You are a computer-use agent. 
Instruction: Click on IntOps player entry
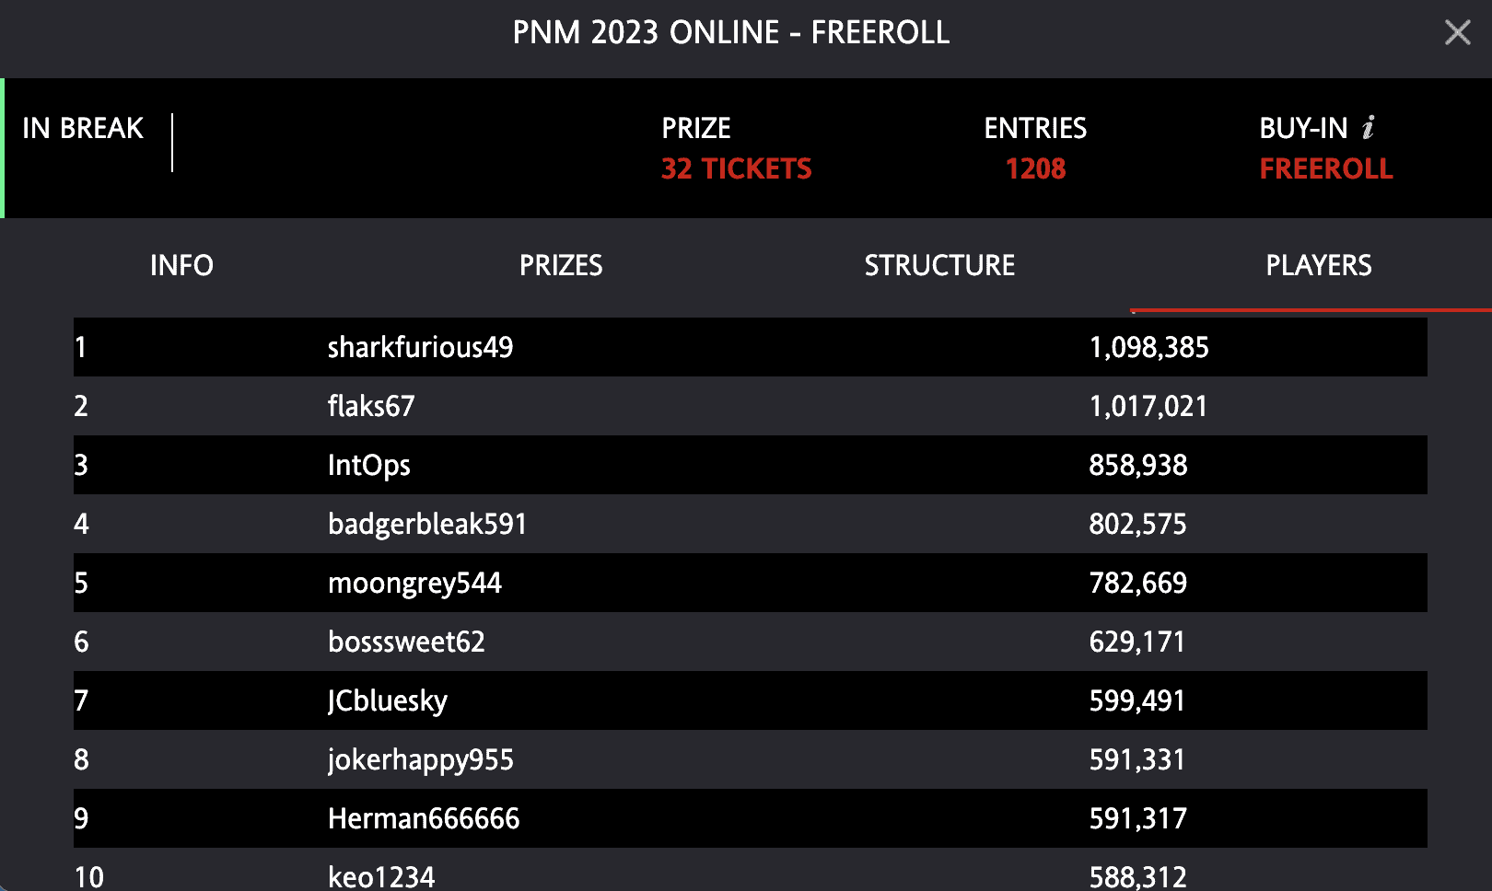click(x=751, y=465)
